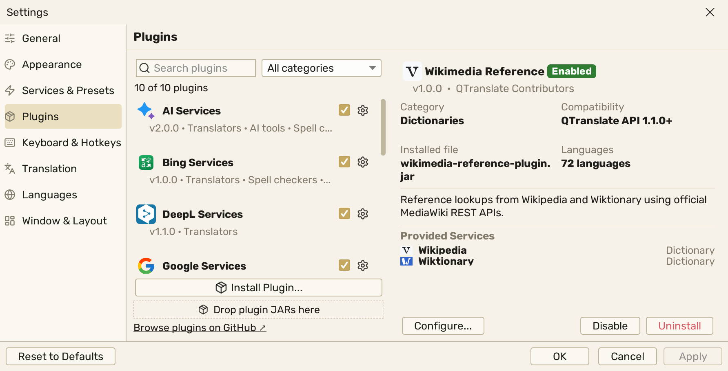Open DeepL Services gear settings
Screen dimensions: 728x371
coord(363,214)
